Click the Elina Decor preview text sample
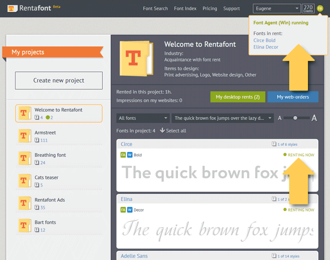 (x=217, y=231)
